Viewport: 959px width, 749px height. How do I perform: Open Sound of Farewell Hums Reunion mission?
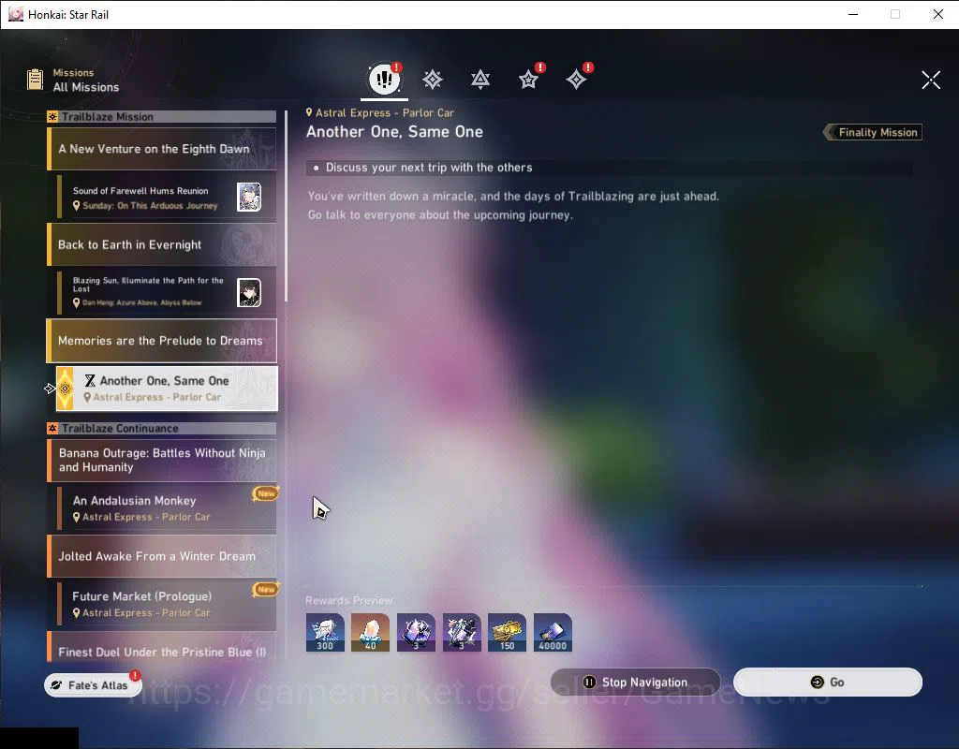[167, 198]
